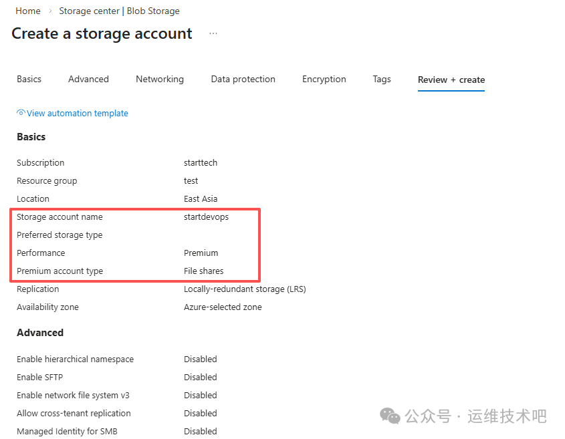565x439 pixels.
Task: Switch to the Basics tab
Action: (29, 79)
